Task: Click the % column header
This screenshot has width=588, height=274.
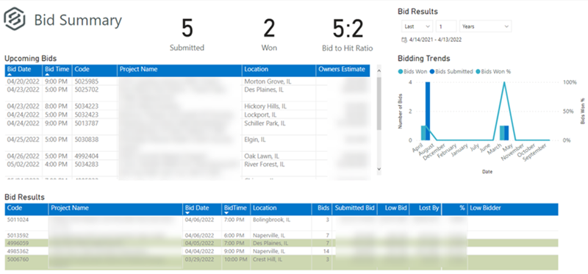Action: pos(455,209)
